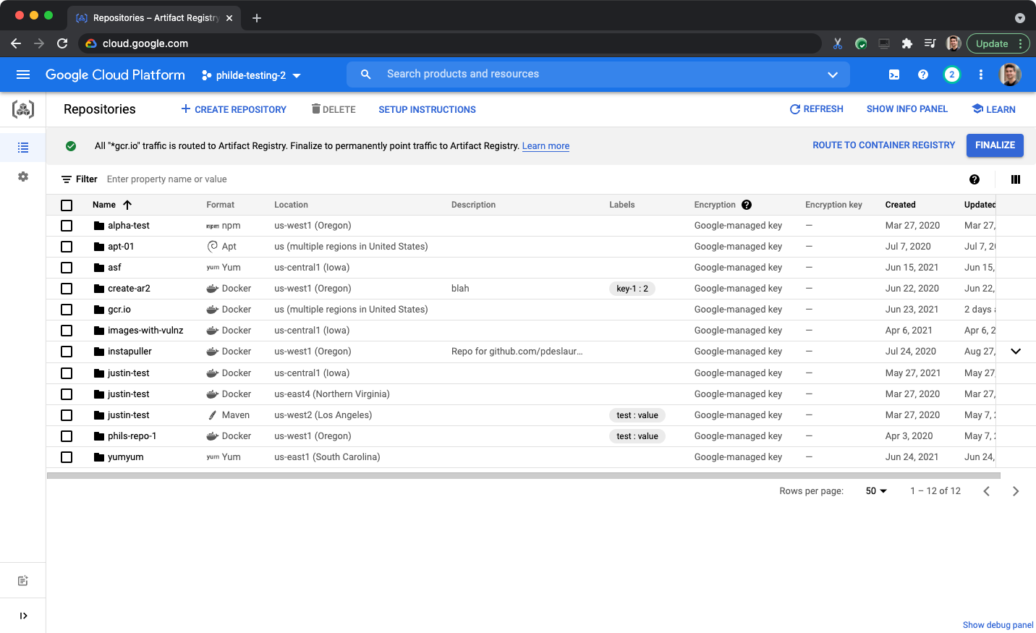The width and height of the screenshot is (1036, 633).
Task: Expand the instapuller row chevron
Action: tap(1016, 352)
